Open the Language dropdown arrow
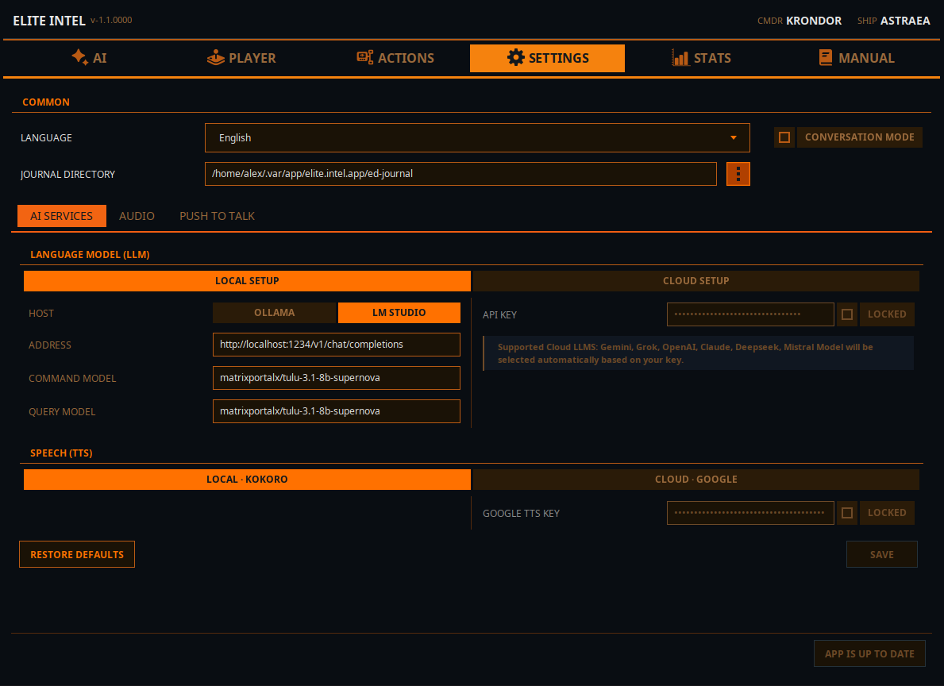 coord(734,138)
